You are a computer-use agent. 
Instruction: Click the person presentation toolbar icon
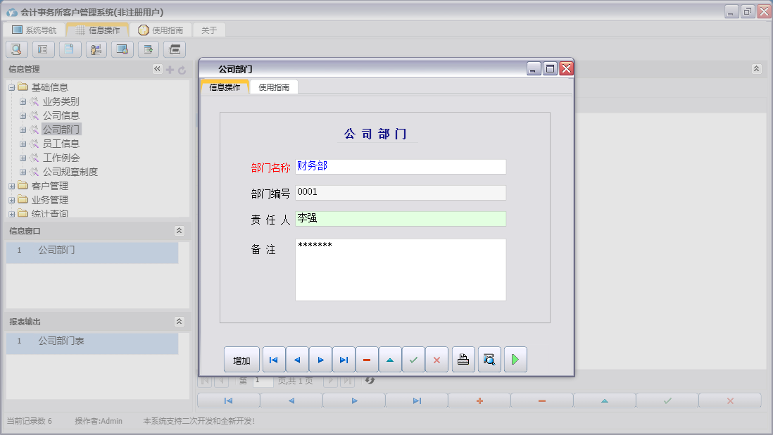96,49
